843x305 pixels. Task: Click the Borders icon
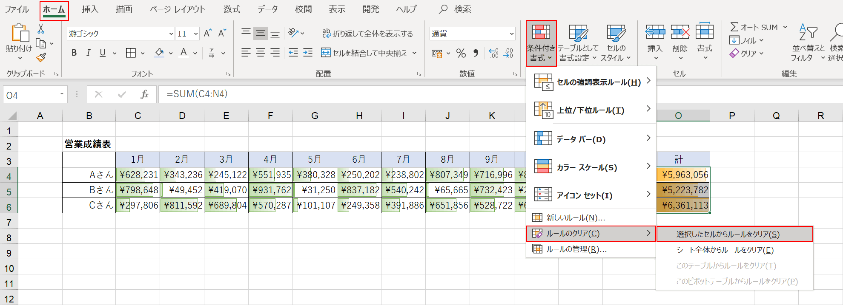click(x=131, y=53)
